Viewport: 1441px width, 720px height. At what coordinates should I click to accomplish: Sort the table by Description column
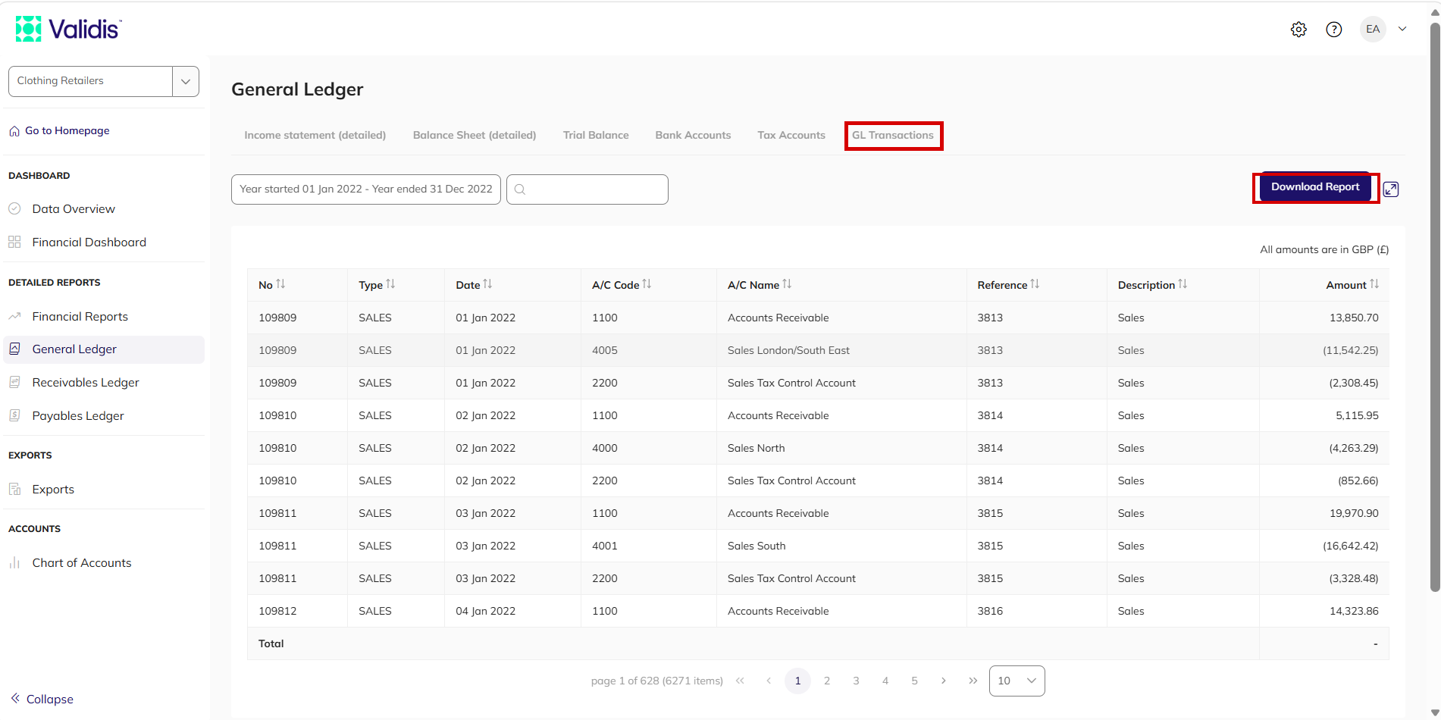click(x=1183, y=284)
